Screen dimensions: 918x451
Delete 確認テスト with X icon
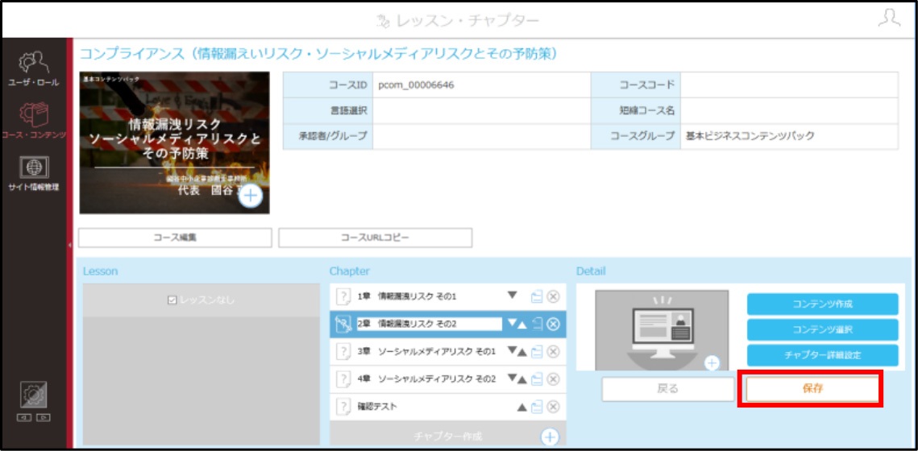coord(553,407)
